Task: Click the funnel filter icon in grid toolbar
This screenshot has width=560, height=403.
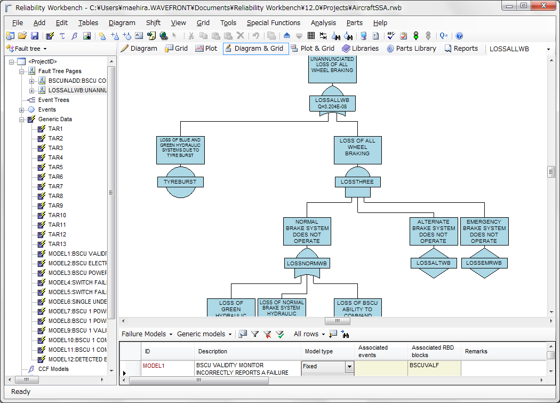Action: pyautogui.click(x=255, y=334)
